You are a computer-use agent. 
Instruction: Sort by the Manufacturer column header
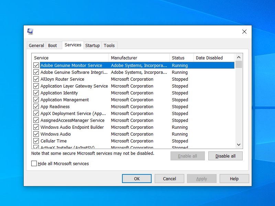click(x=139, y=58)
